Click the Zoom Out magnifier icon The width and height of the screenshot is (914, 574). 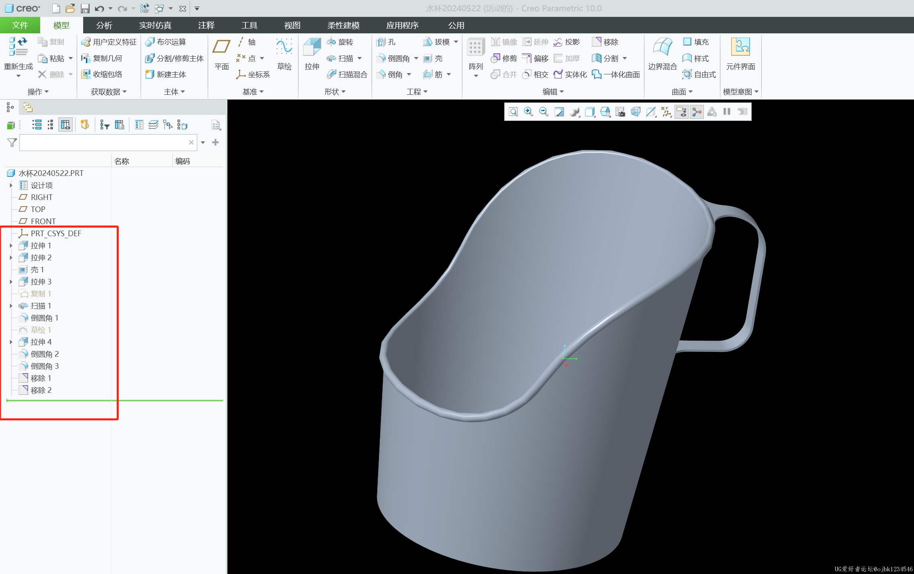point(544,112)
